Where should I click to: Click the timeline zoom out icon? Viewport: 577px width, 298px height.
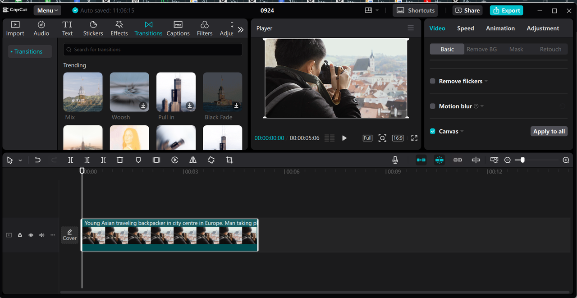coord(508,160)
